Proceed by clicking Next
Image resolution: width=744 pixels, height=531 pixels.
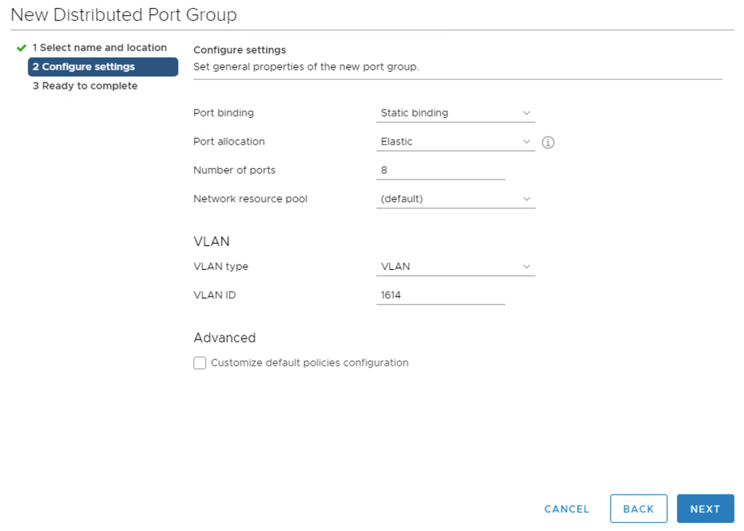[705, 509]
